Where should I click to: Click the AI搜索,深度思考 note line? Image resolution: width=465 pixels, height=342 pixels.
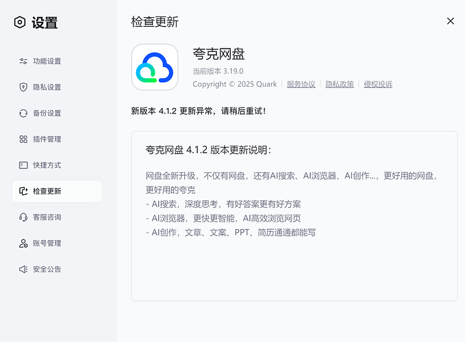[223, 204]
